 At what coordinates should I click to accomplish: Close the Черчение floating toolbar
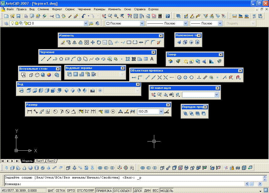click(153, 52)
